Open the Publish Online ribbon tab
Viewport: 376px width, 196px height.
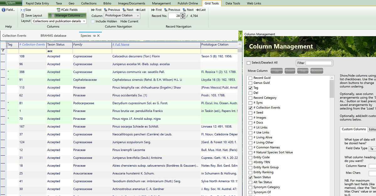[x=188, y=3]
